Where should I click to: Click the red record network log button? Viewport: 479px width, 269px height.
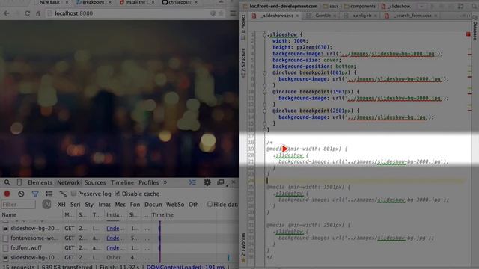[x=7, y=194]
